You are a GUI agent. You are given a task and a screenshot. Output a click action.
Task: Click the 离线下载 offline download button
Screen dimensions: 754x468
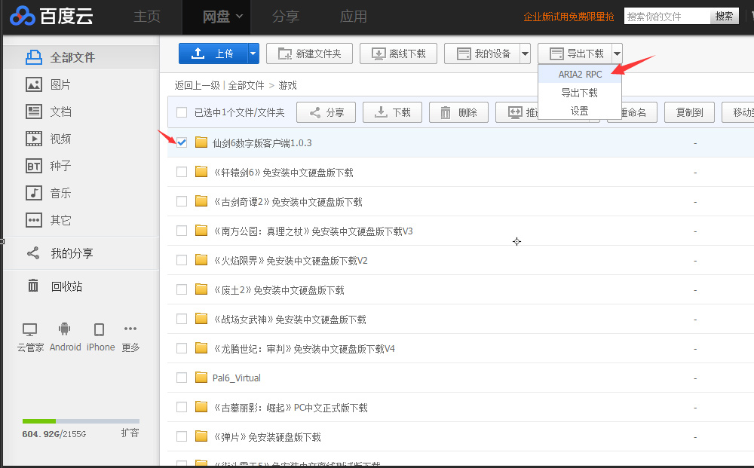(x=398, y=54)
